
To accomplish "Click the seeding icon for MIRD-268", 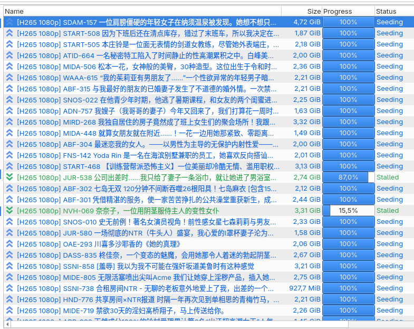I will click(x=9, y=122).
